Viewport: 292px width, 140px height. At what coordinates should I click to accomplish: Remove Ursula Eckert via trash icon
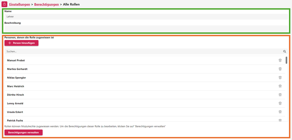(280, 112)
